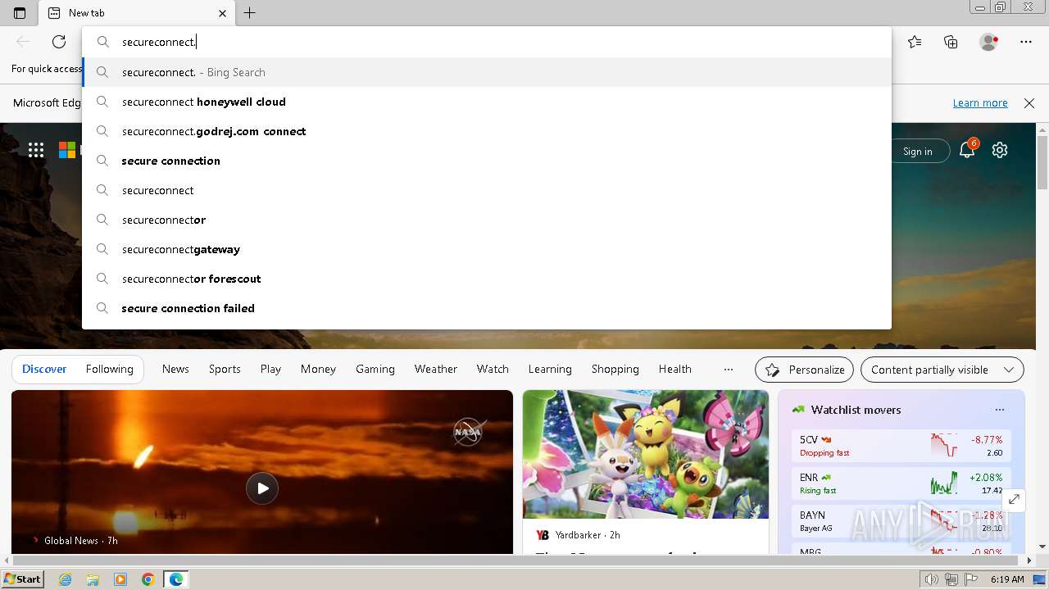
Task: Open the tab actions menu icon
Action: pyautogui.click(x=20, y=13)
